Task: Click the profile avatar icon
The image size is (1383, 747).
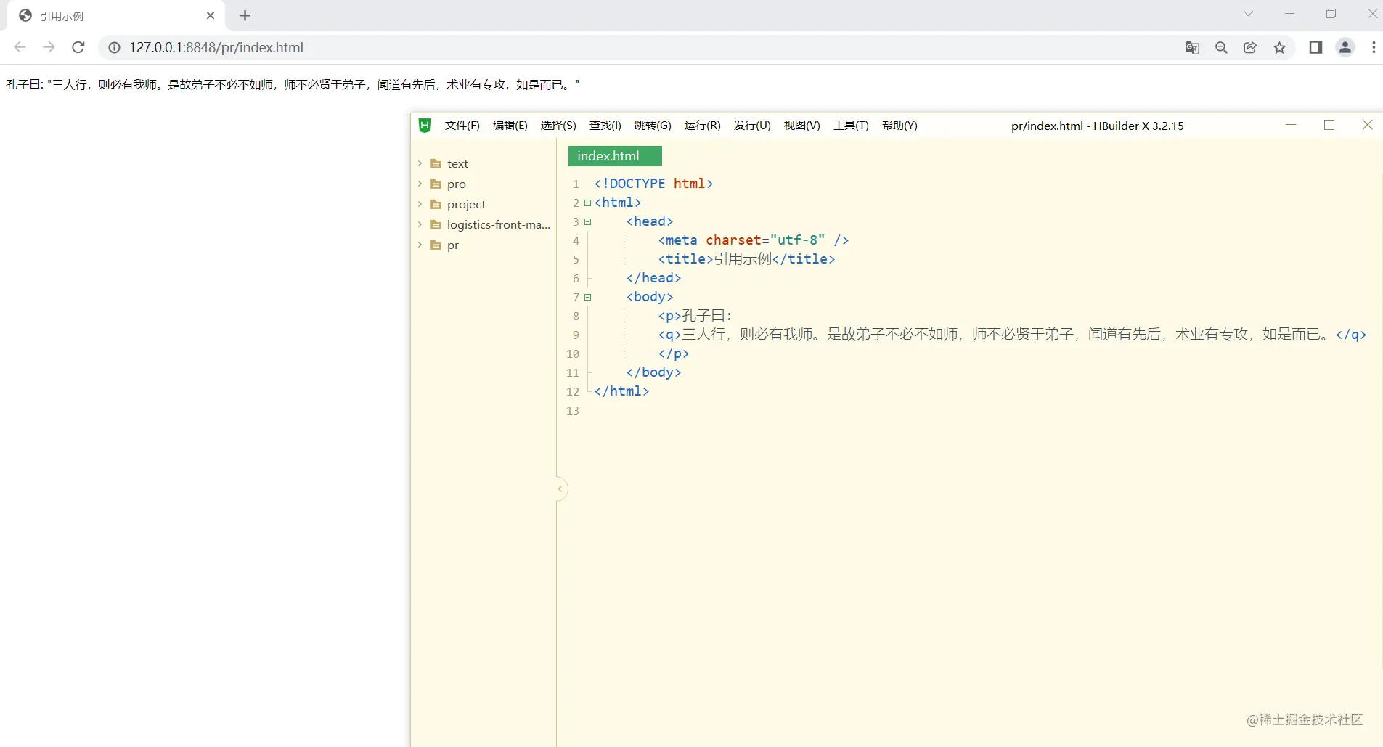Action: (1346, 47)
